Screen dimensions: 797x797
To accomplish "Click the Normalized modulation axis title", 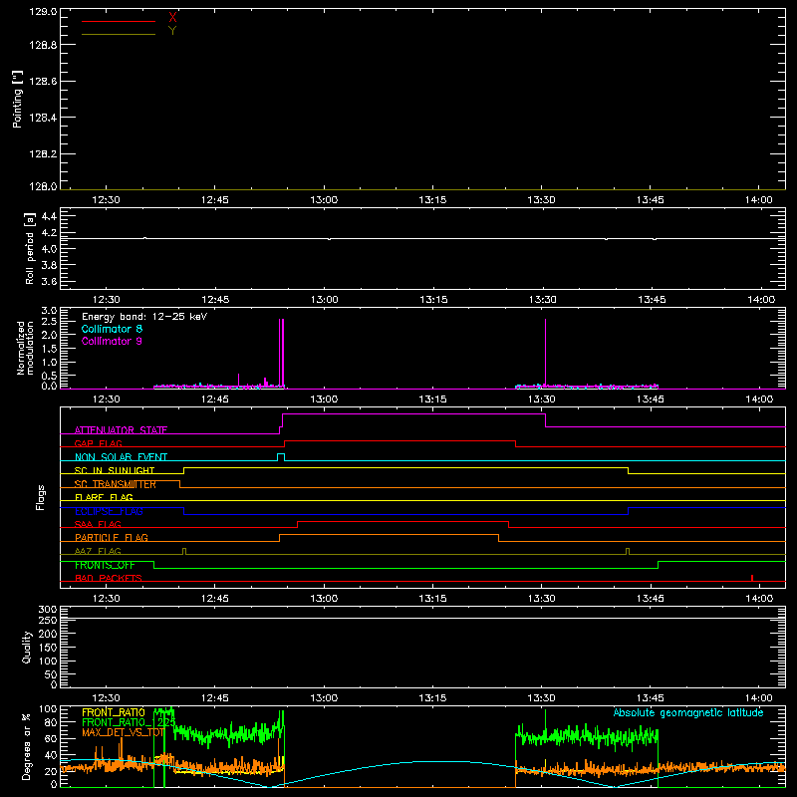I will (x=24, y=348).
